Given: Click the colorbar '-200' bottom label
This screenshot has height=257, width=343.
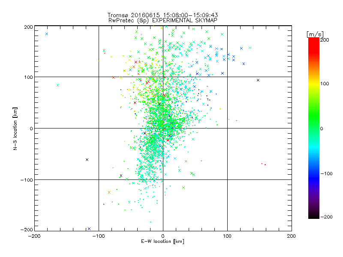Looking at the screenshot, I should point(326,217).
